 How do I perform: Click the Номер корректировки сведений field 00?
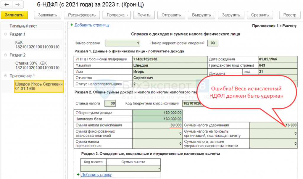pos(212,43)
